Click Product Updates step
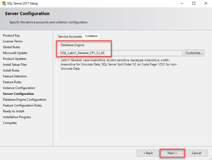This screenshot has height=160, width=212. point(15,59)
